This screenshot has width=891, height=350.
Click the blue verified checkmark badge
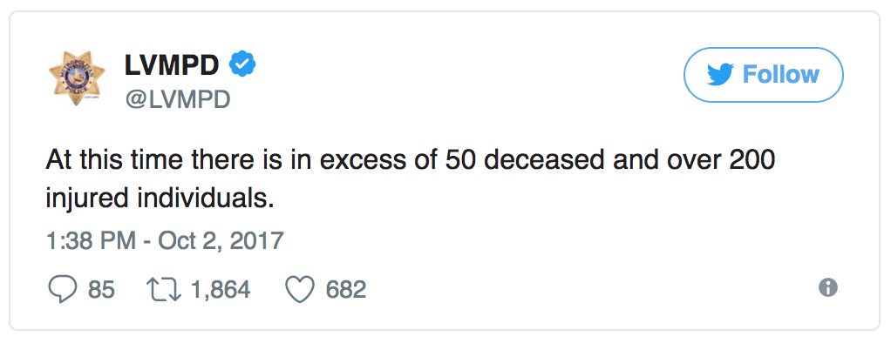coord(241,64)
